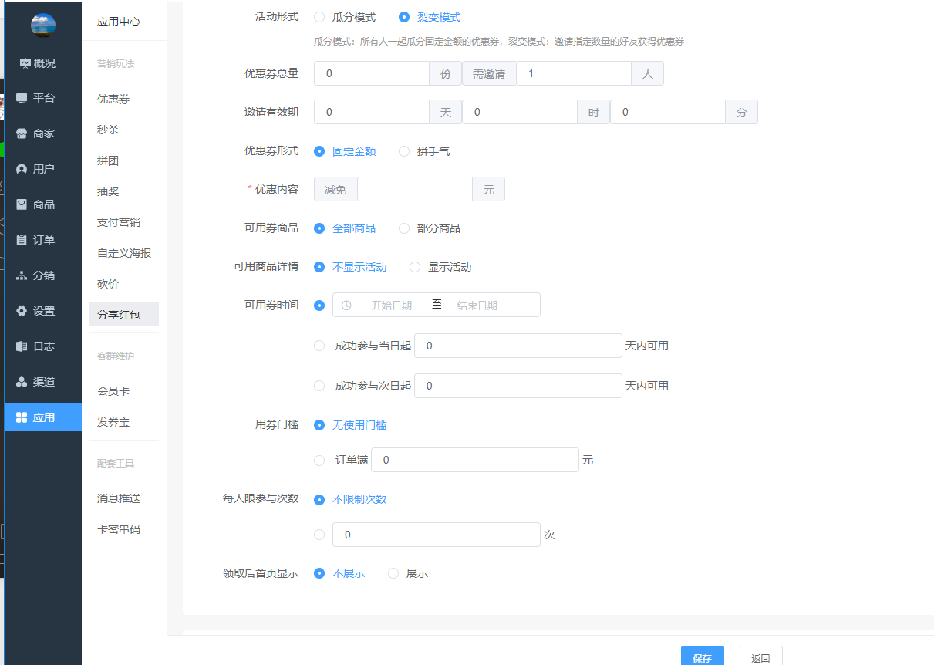Click the 用户 user profile icon
Viewport: 934px width, 665px height.
click(22, 170)
